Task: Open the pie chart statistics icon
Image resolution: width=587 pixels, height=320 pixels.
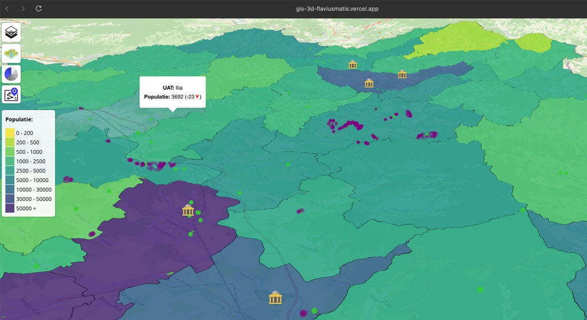Action: (x=11, y=74)
